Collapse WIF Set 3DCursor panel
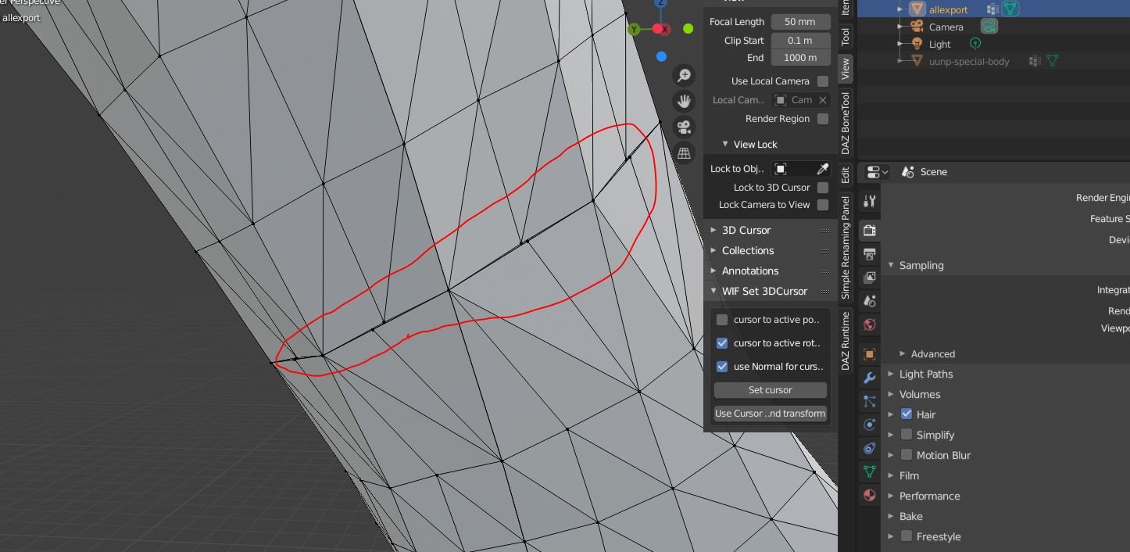 point(713,291)
